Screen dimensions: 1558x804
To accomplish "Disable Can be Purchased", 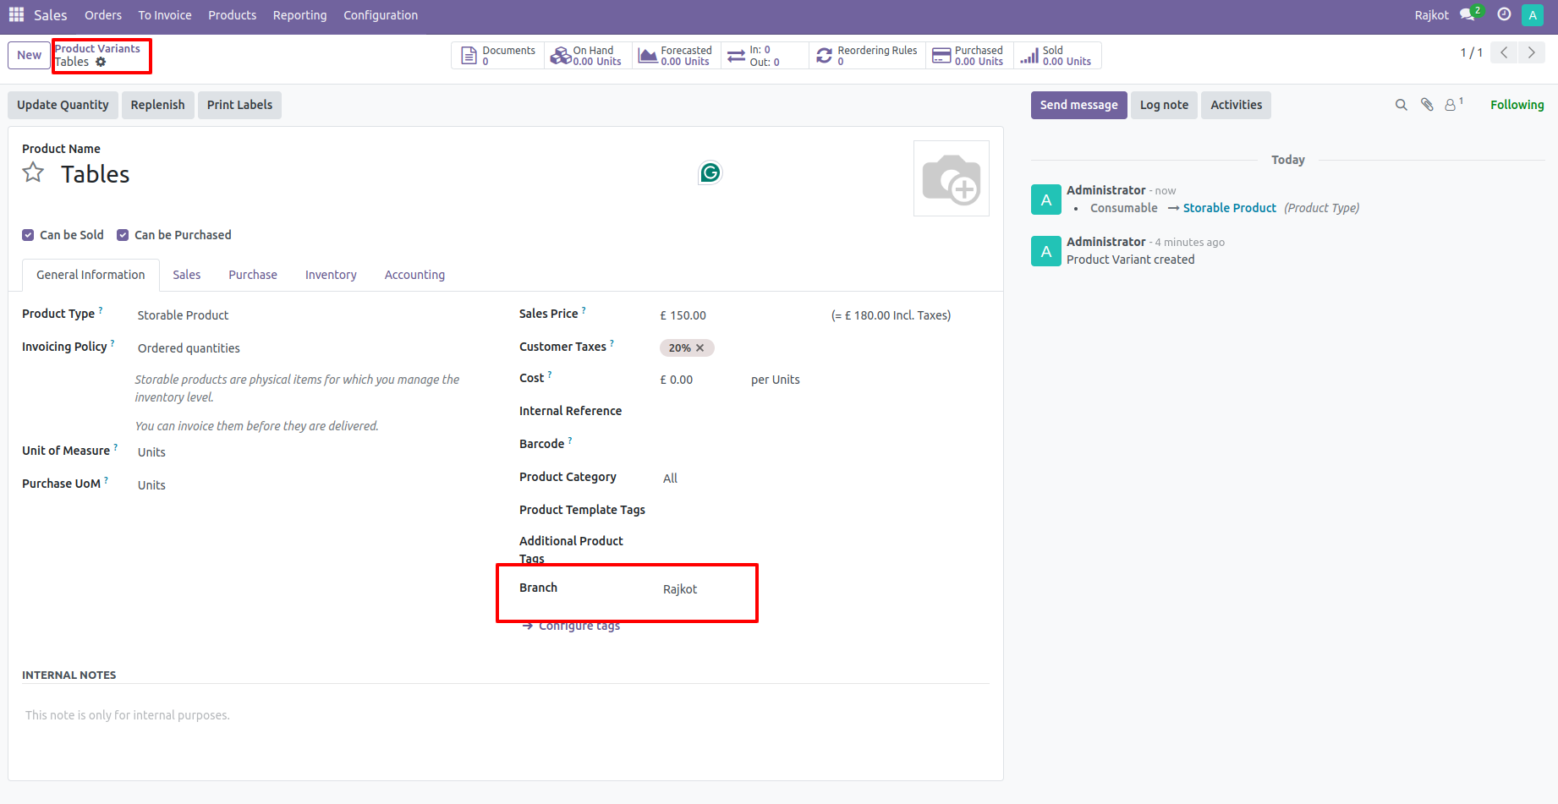I will click(x=123, y=235).
